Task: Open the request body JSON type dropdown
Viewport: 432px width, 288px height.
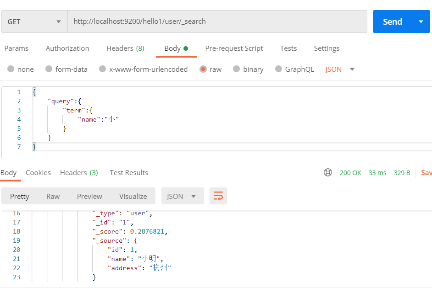Action: (x=339, y=69)
